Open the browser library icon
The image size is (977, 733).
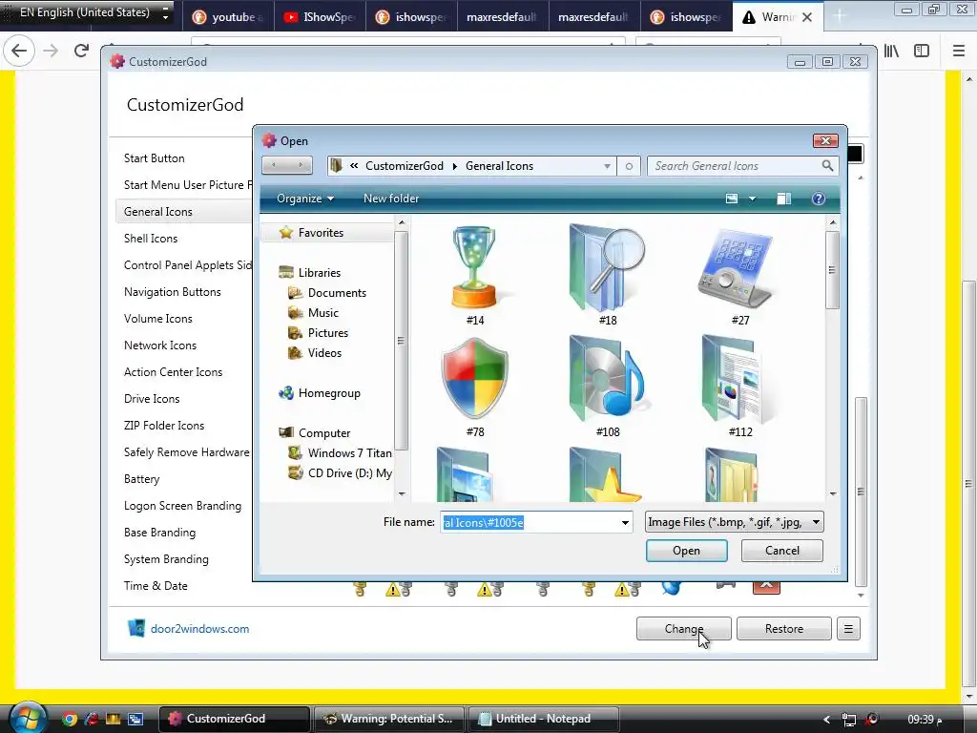[x=892, y=52]
